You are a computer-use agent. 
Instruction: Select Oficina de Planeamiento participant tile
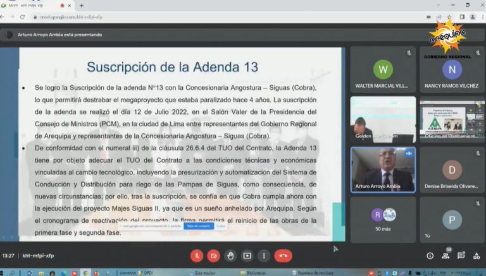452,119
